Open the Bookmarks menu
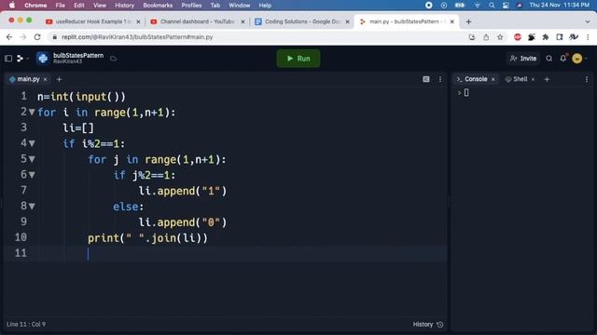 pos(158,5)
